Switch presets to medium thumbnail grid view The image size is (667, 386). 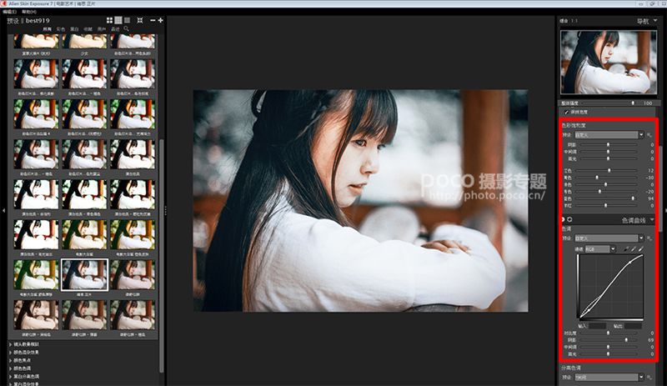tap(118, 21)
